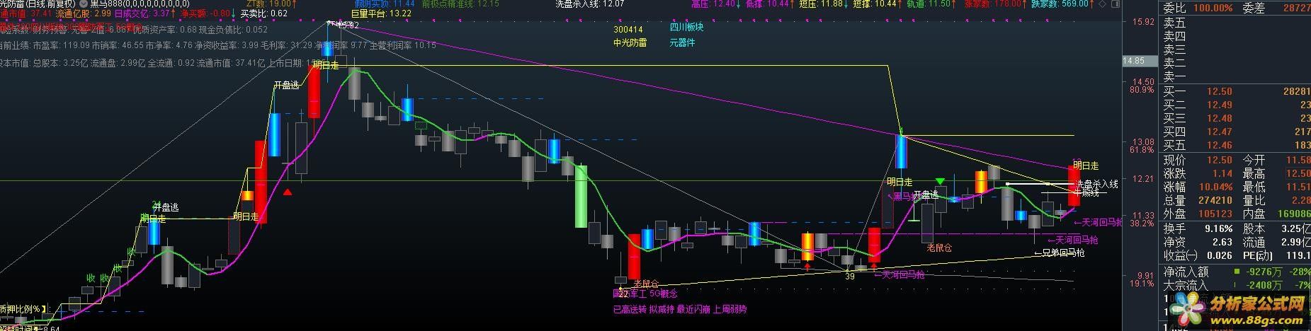Click the 现价 12.50 value
Viewport: 1311px width, 331px height.
tap(1220, 161)
